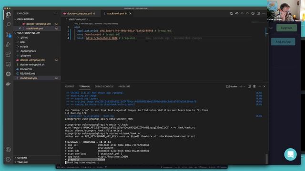This screenshot has width=305, height=171.
Task: Split the terminal panel
Action: pyautogui.click(x=249, y=86)
